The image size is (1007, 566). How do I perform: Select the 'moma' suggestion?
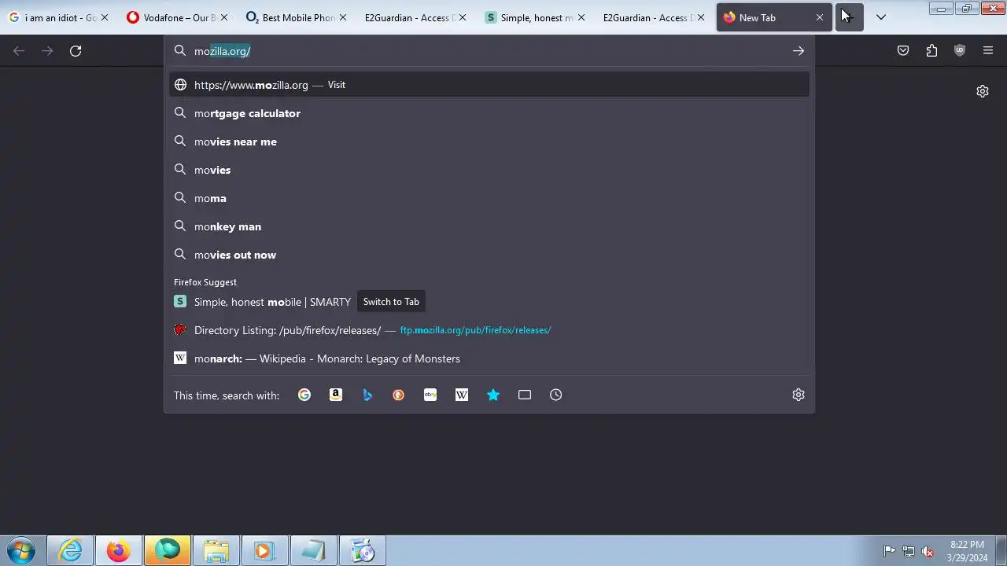tap(489, 198)
